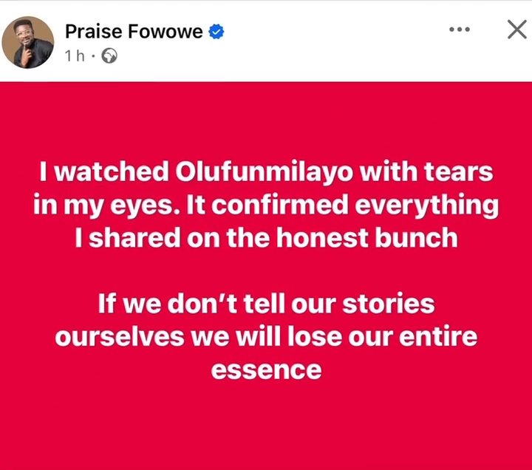Click the 'I shared on the honest bunch' line
The height and width of the screenshot is (470, 532).
pyautogui.click(x=266, y=237)
